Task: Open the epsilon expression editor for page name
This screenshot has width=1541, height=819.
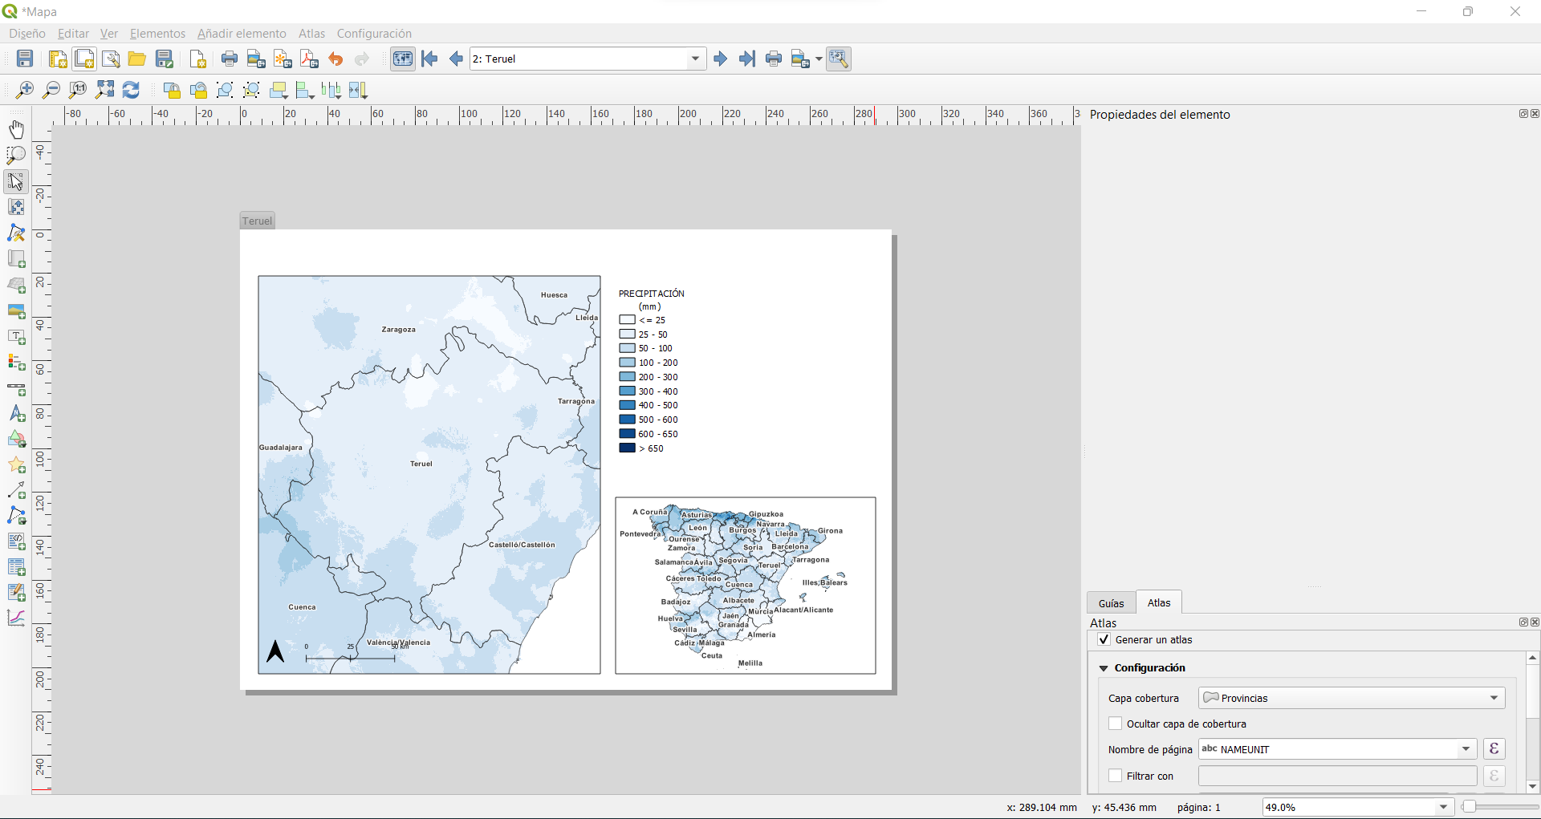Action: pos(1494,748)
